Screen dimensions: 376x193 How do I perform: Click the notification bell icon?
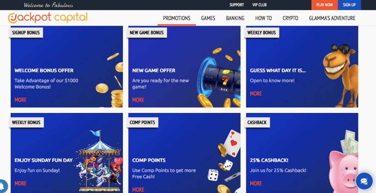coord(3,186)
